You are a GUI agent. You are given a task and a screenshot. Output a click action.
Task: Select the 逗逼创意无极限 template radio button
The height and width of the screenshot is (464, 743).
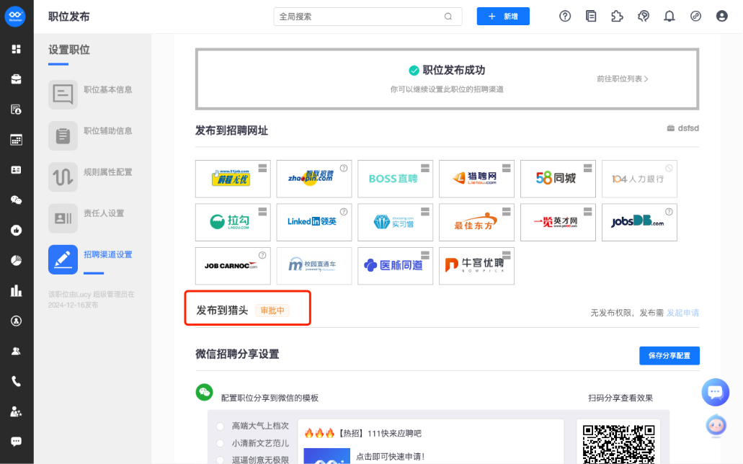221,460
